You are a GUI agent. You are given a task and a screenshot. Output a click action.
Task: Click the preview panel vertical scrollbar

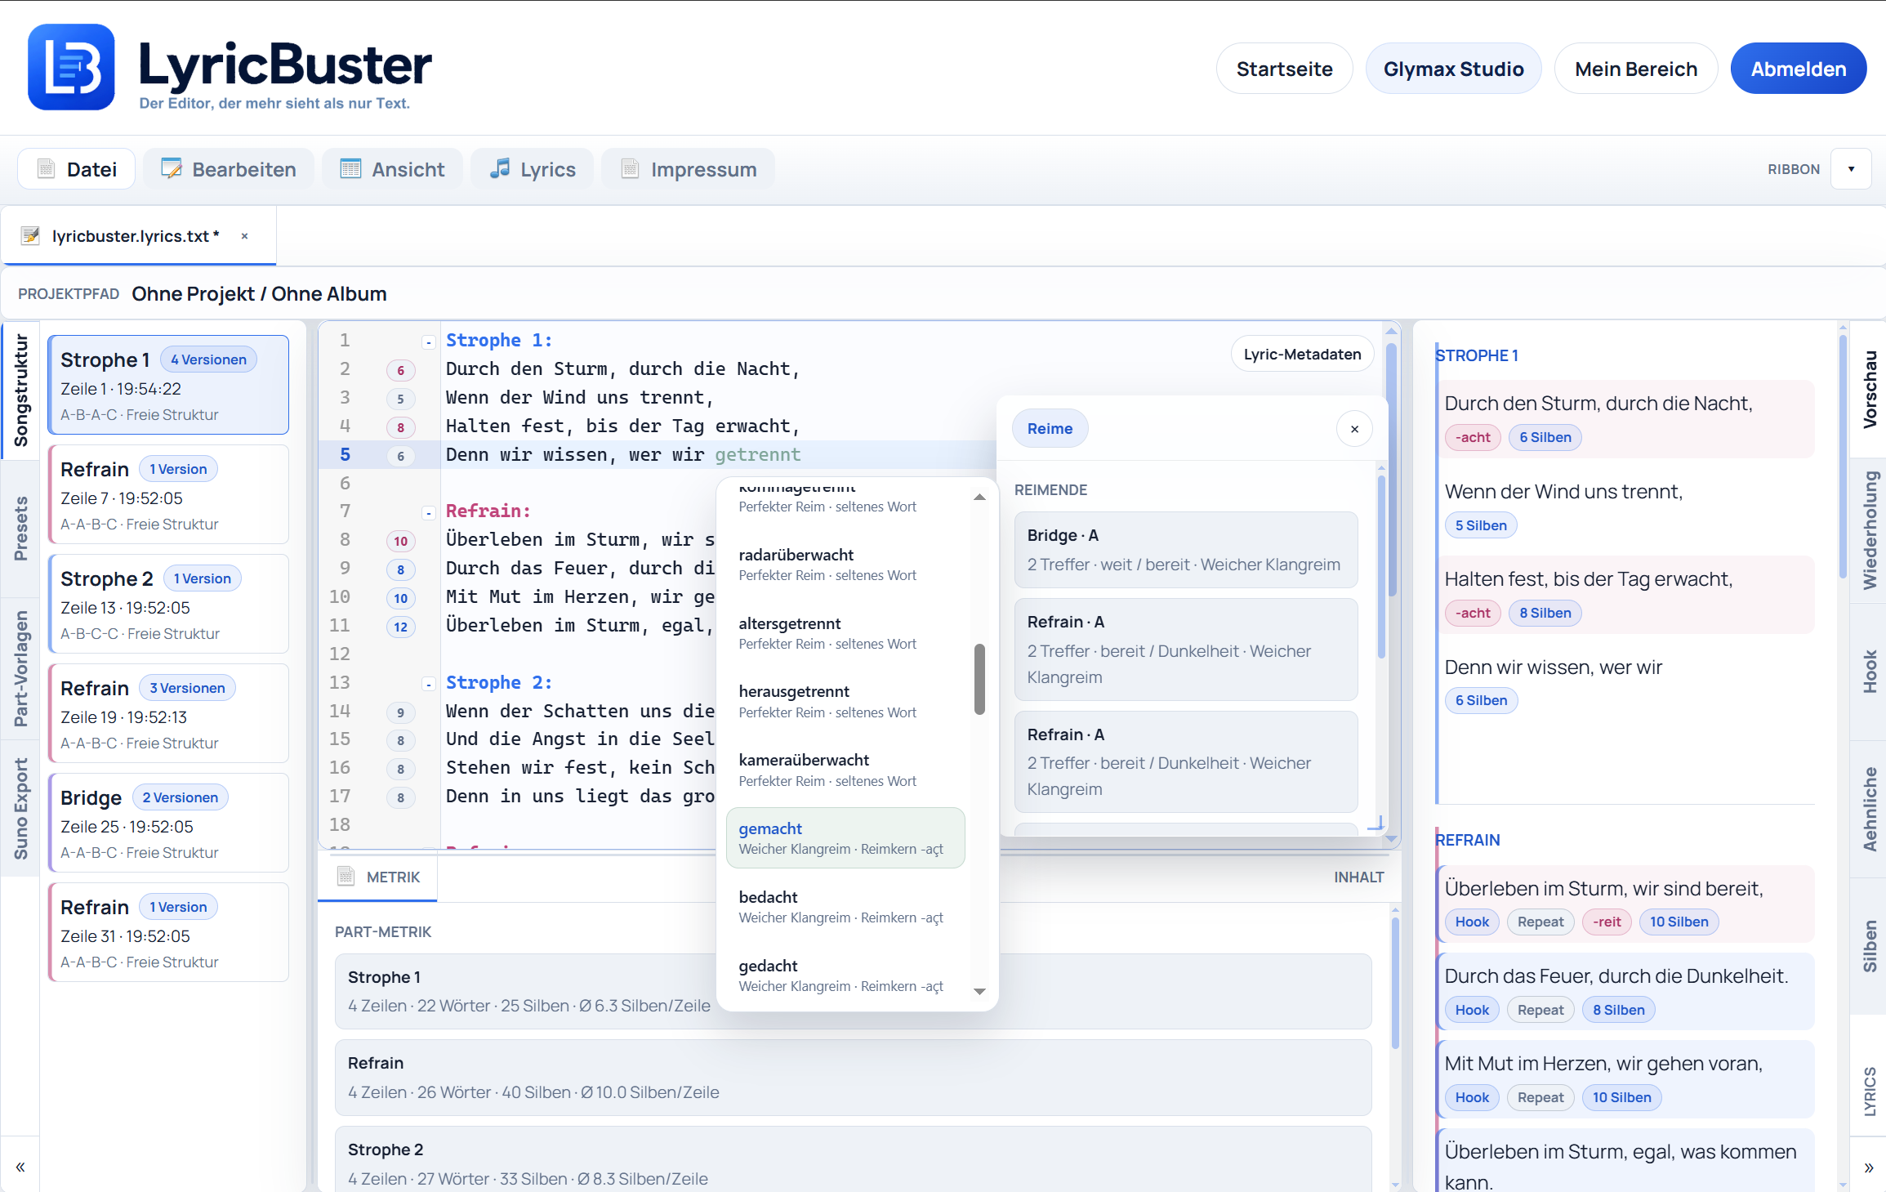click(1843, 458)
